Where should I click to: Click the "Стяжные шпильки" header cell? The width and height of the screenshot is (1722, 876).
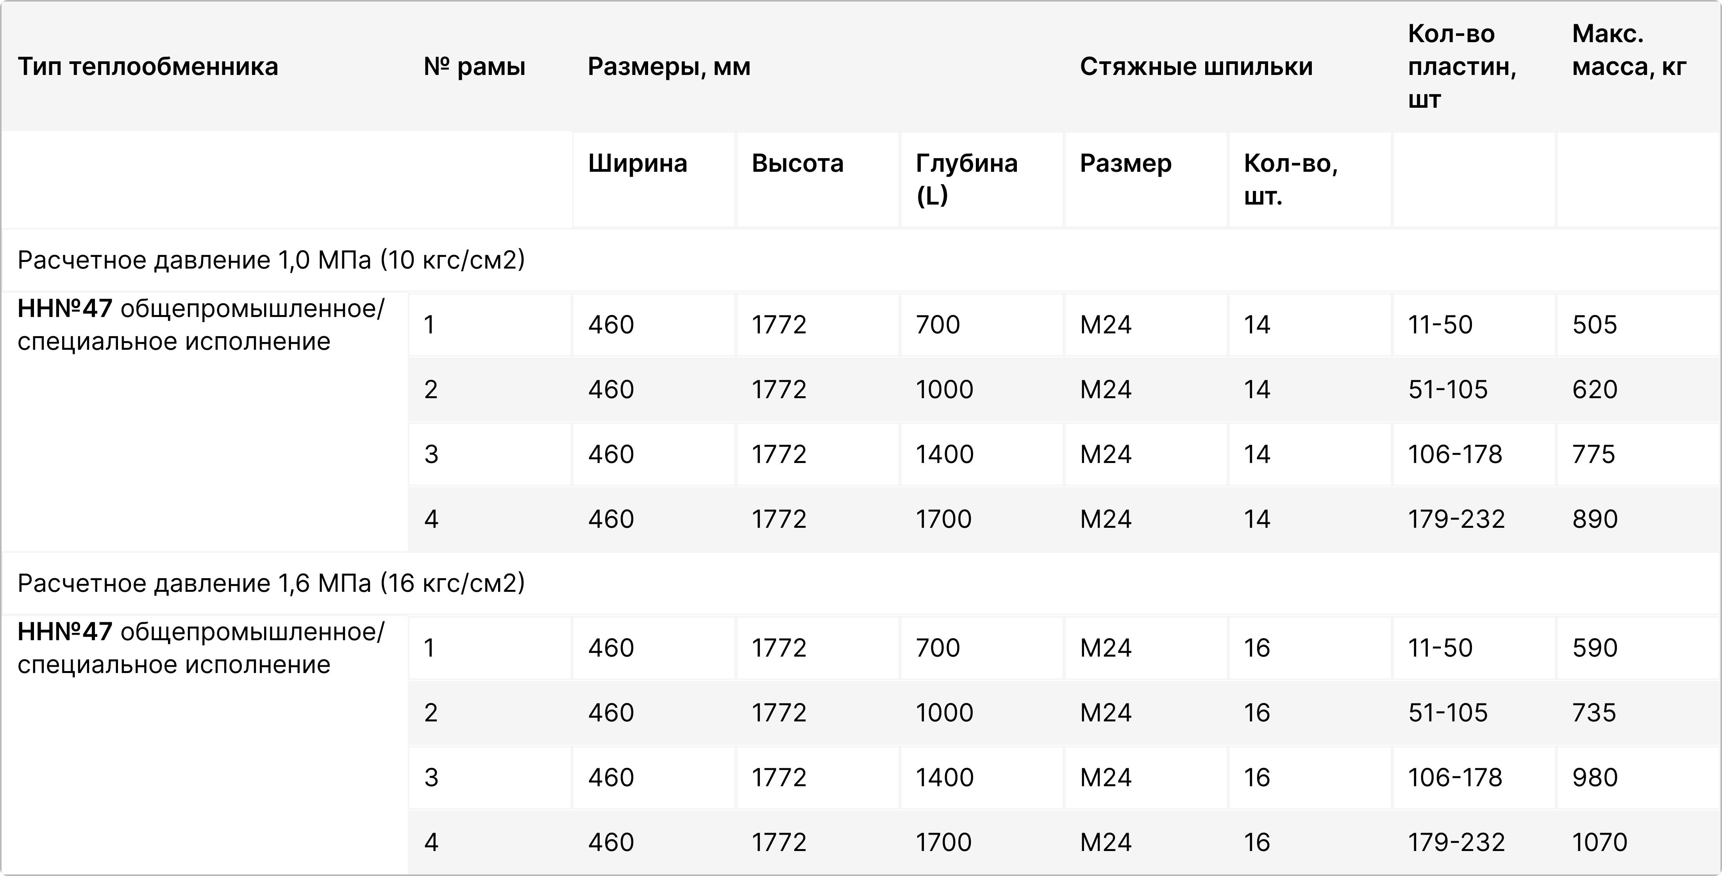1196,67
